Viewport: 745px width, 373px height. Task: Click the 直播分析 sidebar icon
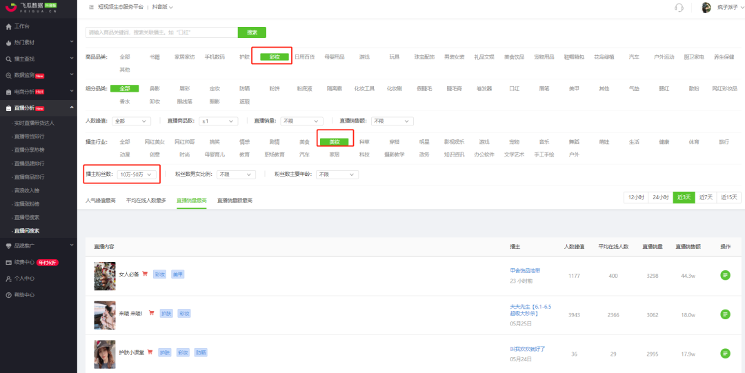pos(8,108)
